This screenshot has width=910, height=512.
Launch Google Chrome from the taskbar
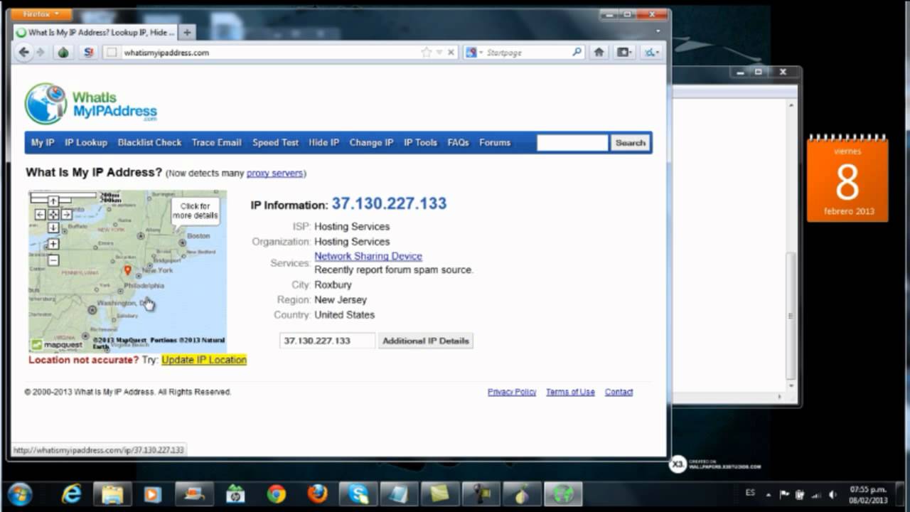pos(277,494)
